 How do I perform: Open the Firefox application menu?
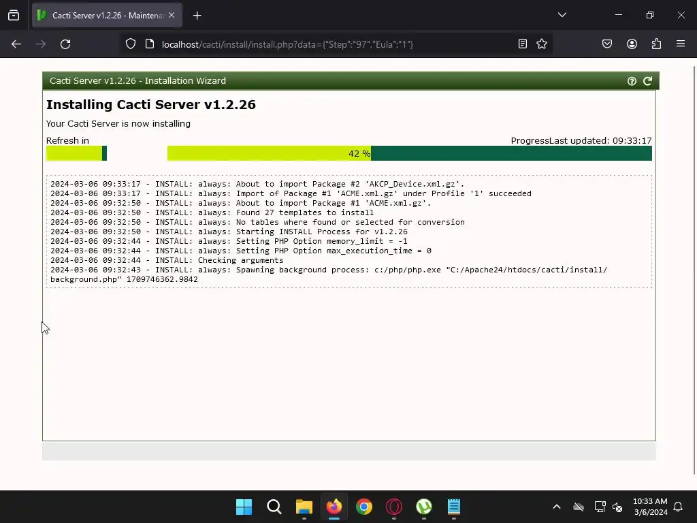[x=681, y=44]
